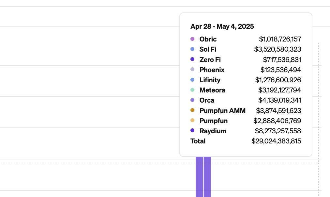330x197 pixels.
Task: Click the Phoenix gray legend dot
Action: click(x=192, y=69)
